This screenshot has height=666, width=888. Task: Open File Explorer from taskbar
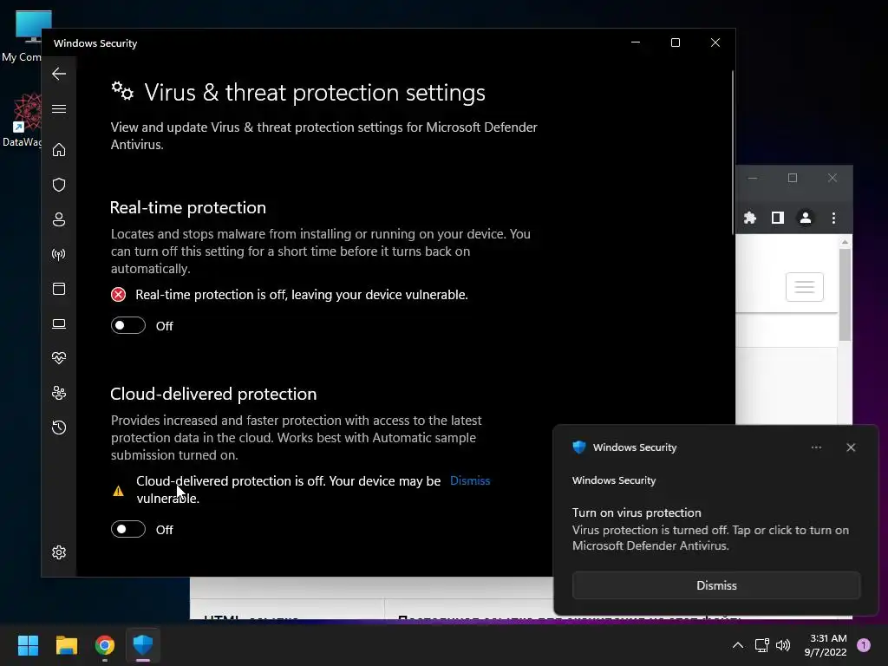[x=66, y=645]
